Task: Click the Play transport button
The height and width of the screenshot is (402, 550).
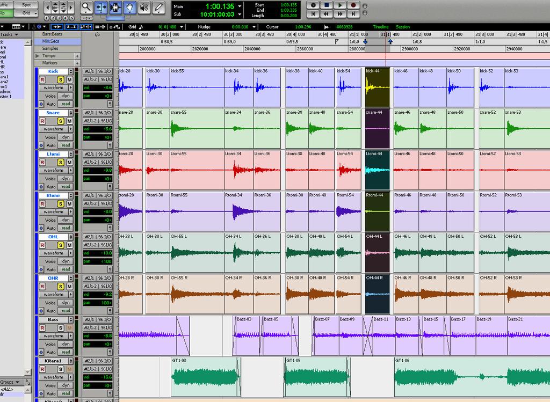Action: (340, 5)
